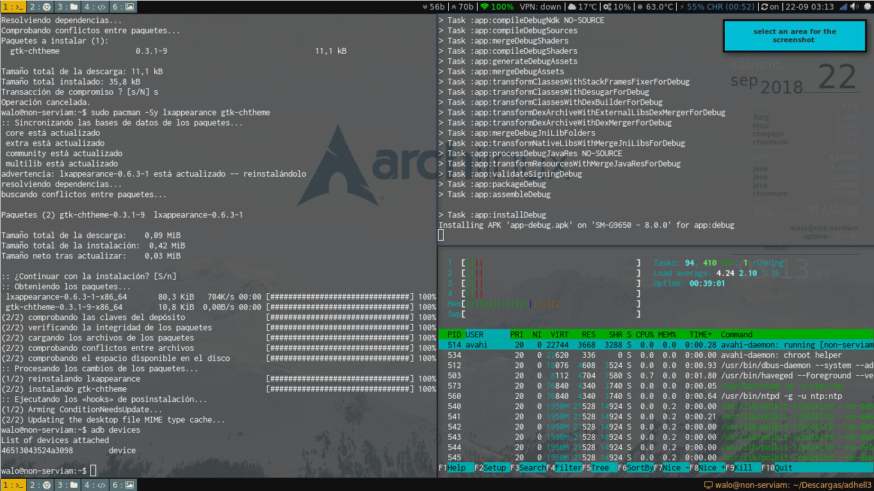Go to code workspace 4 in top bar
Image resolution: width=874 pixels, height=491 pixels.
pos(95,6)
